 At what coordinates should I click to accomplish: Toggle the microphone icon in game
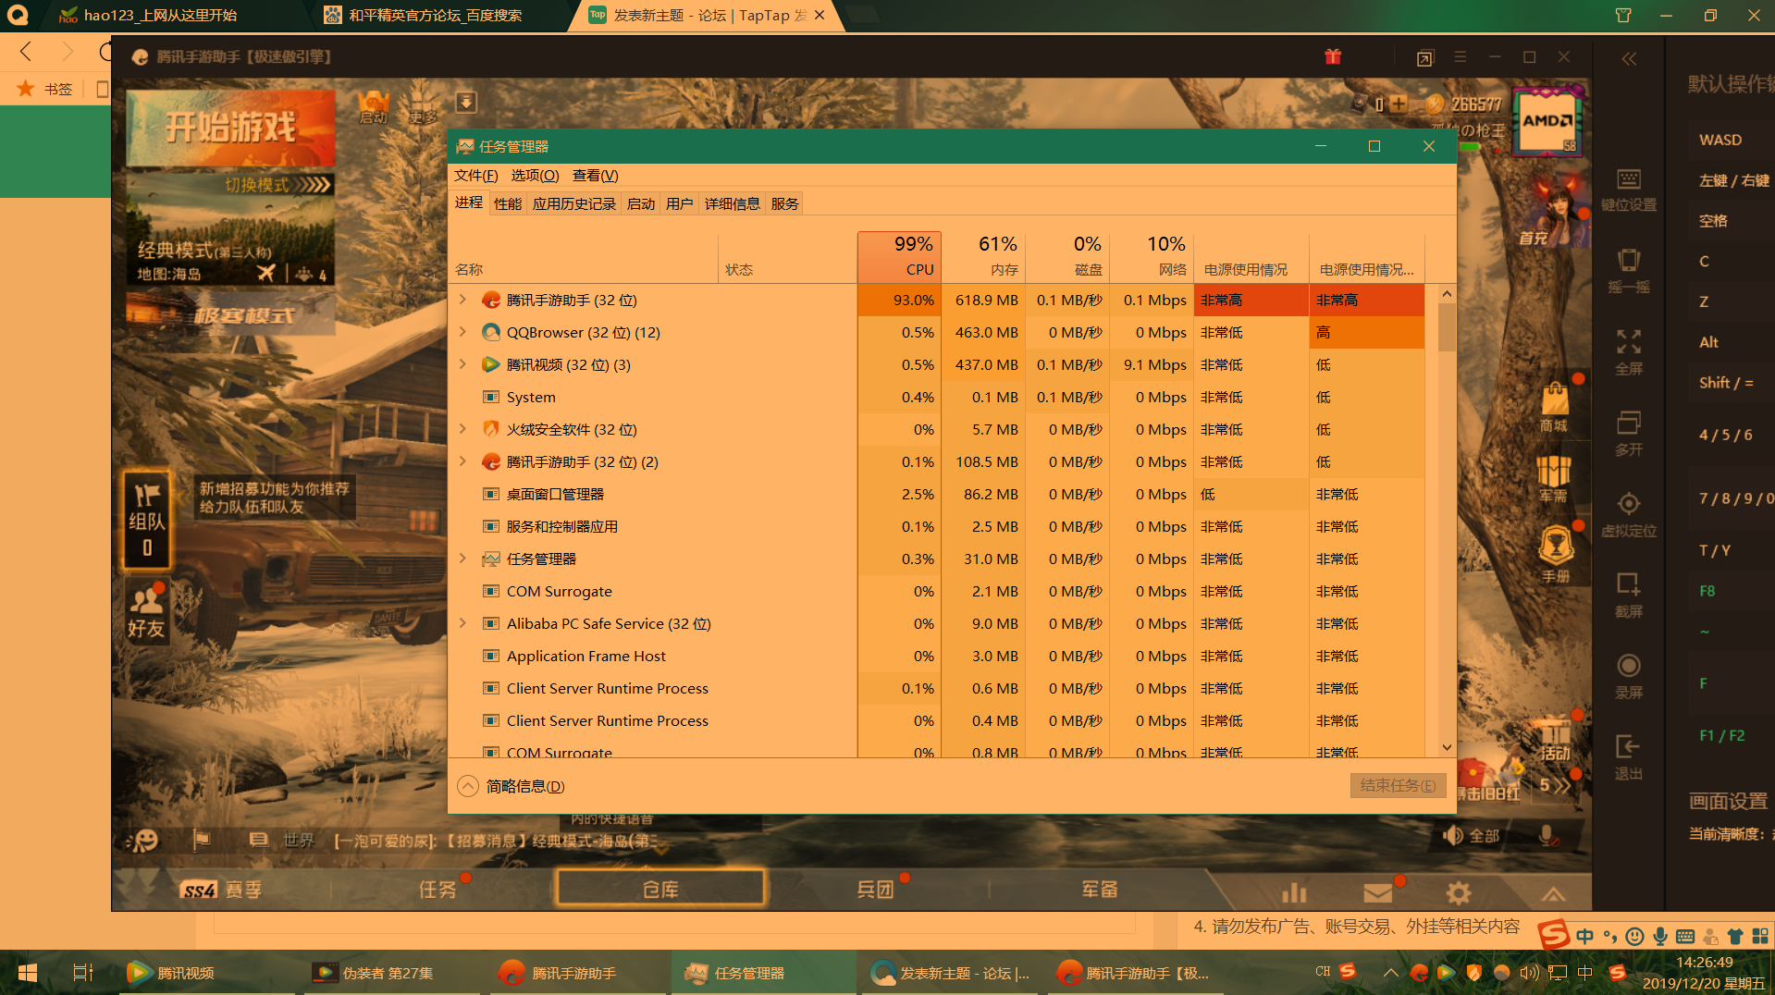pos(1546,836)
